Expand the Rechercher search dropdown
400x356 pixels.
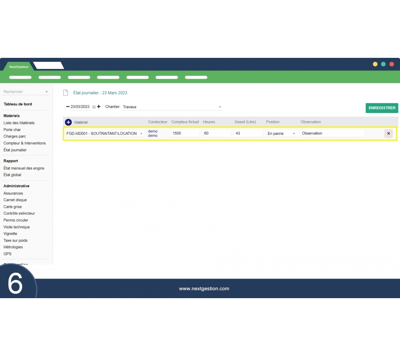47,92
